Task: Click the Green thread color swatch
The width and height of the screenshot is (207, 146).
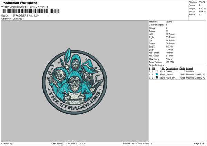Action: coord(157,71)
